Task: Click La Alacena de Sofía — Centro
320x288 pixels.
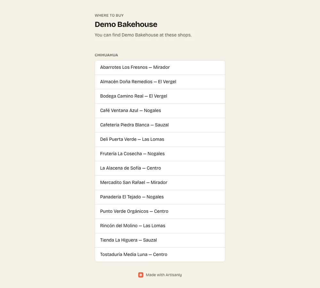Action: click(x=160, y=168)
